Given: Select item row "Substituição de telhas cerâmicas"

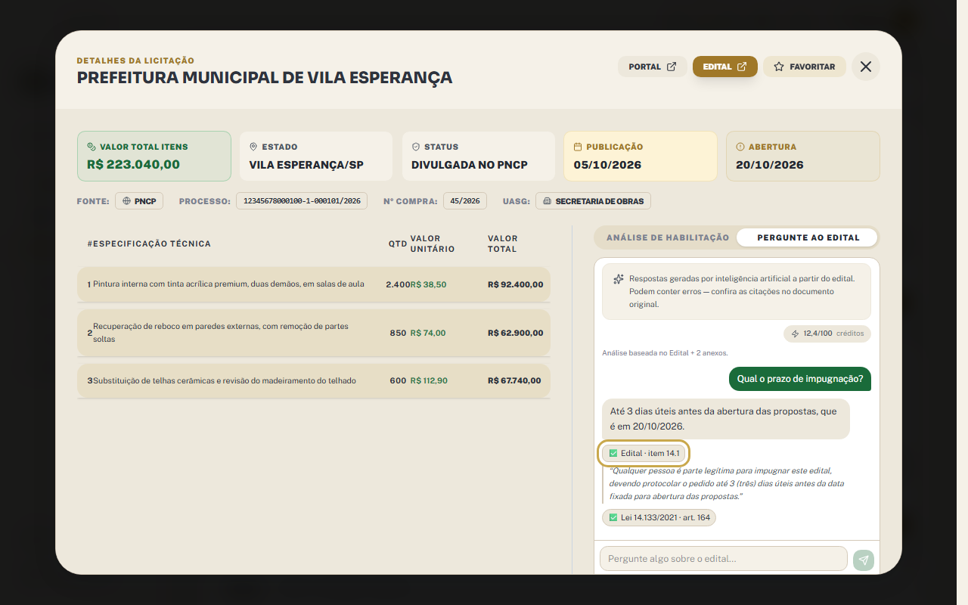Looking at the screenshot, I should pos(314,380).
